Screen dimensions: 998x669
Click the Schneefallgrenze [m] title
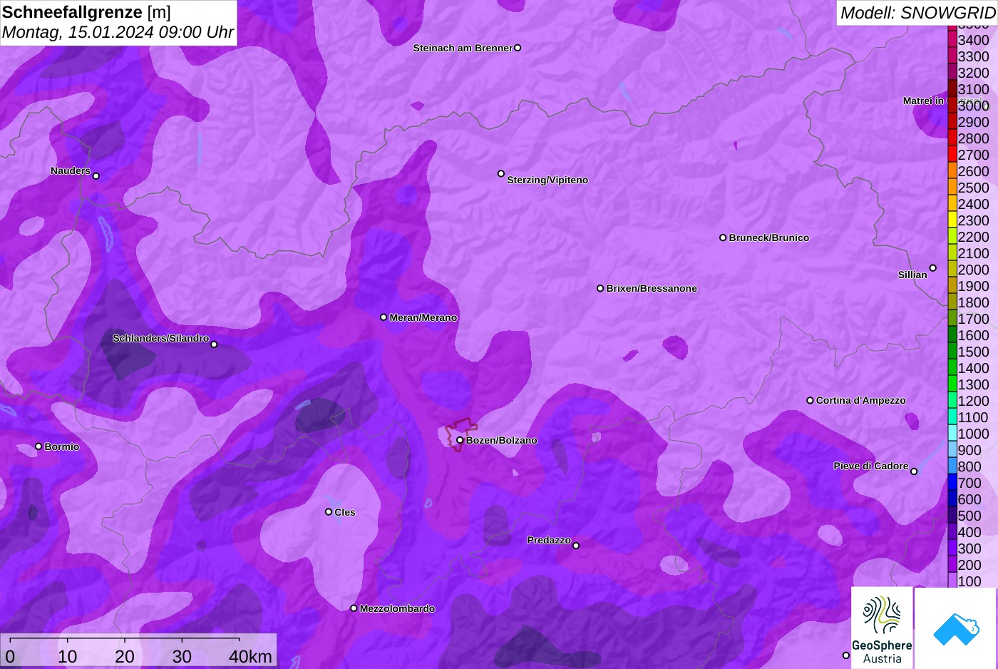click(86, 12)
